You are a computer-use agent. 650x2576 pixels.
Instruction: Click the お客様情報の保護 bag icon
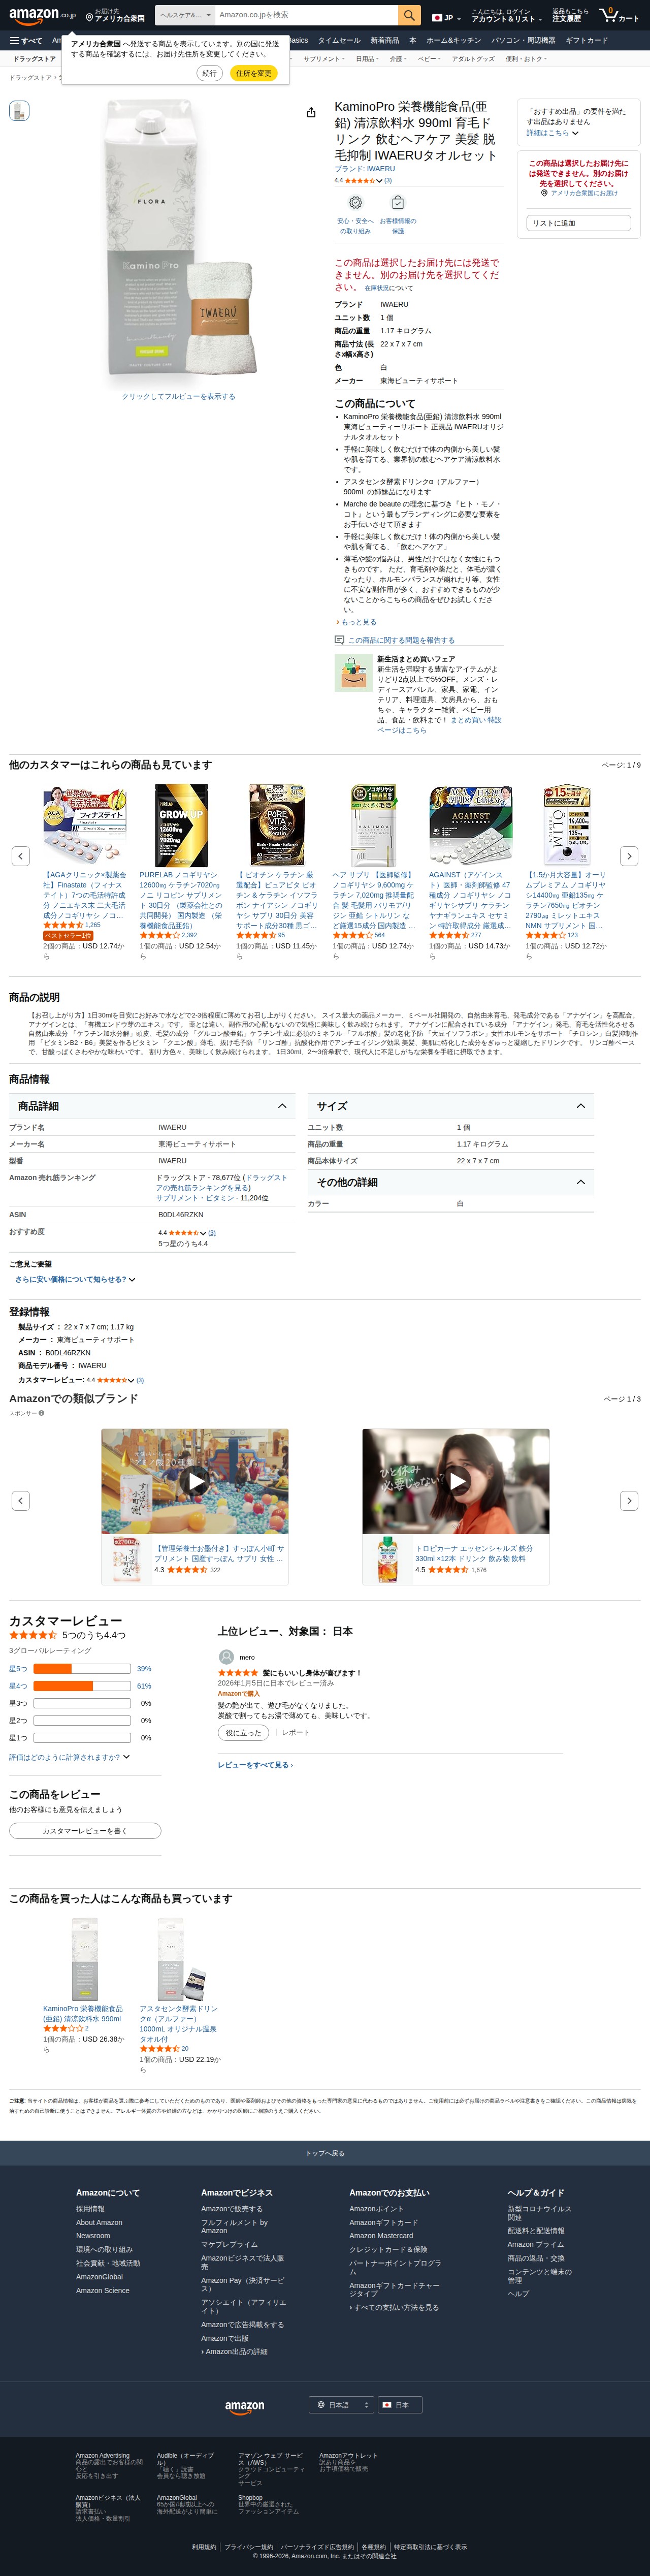coord(397,202)
